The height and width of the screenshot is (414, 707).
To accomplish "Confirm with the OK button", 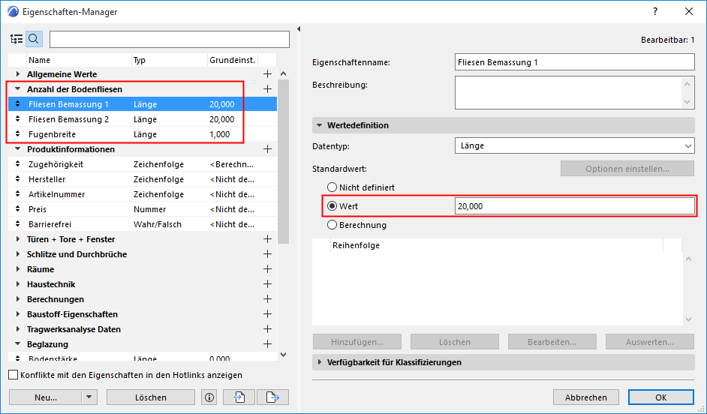I will (660, 397).
